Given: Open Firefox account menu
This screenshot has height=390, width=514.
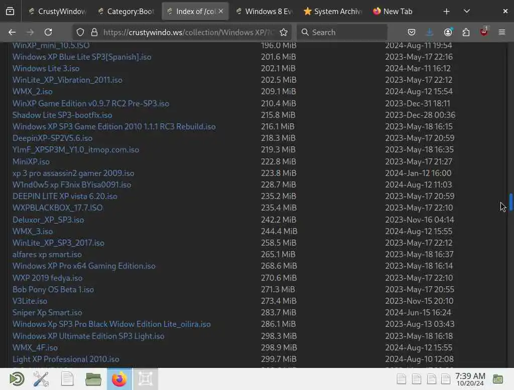Looking at the screenshot, I should pos(448,32).
